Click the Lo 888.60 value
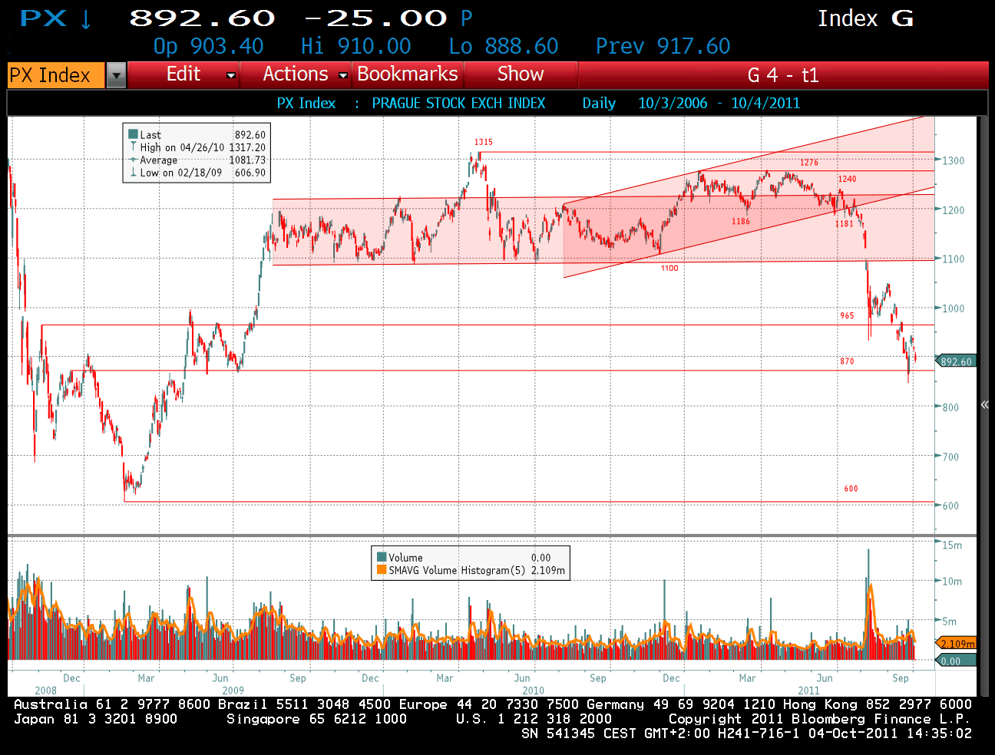This screenshot has width=995, height=755. pyautogui.click(x=504, y=46)
